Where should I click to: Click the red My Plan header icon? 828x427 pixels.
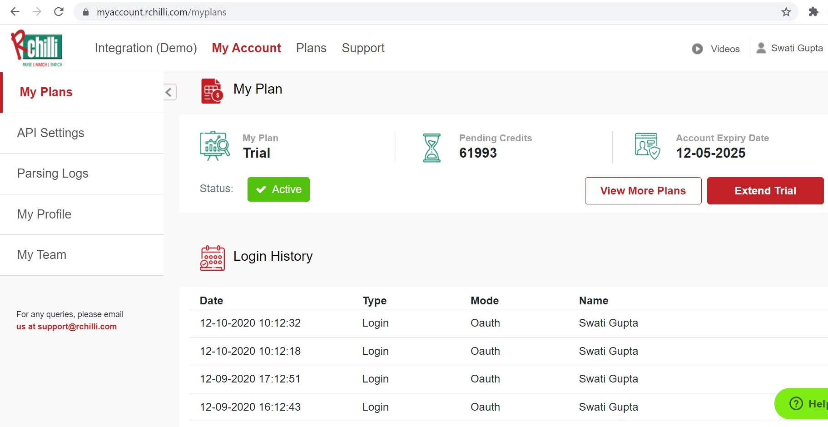[212, 91]
